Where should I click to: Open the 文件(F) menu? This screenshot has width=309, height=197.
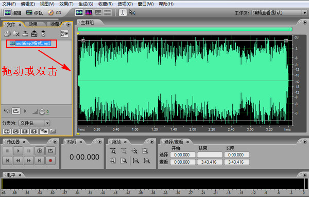point(9,4)
